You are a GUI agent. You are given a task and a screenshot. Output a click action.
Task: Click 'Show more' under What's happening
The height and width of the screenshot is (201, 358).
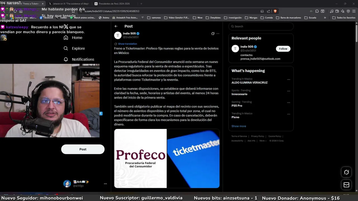click(x=239, y=126)
